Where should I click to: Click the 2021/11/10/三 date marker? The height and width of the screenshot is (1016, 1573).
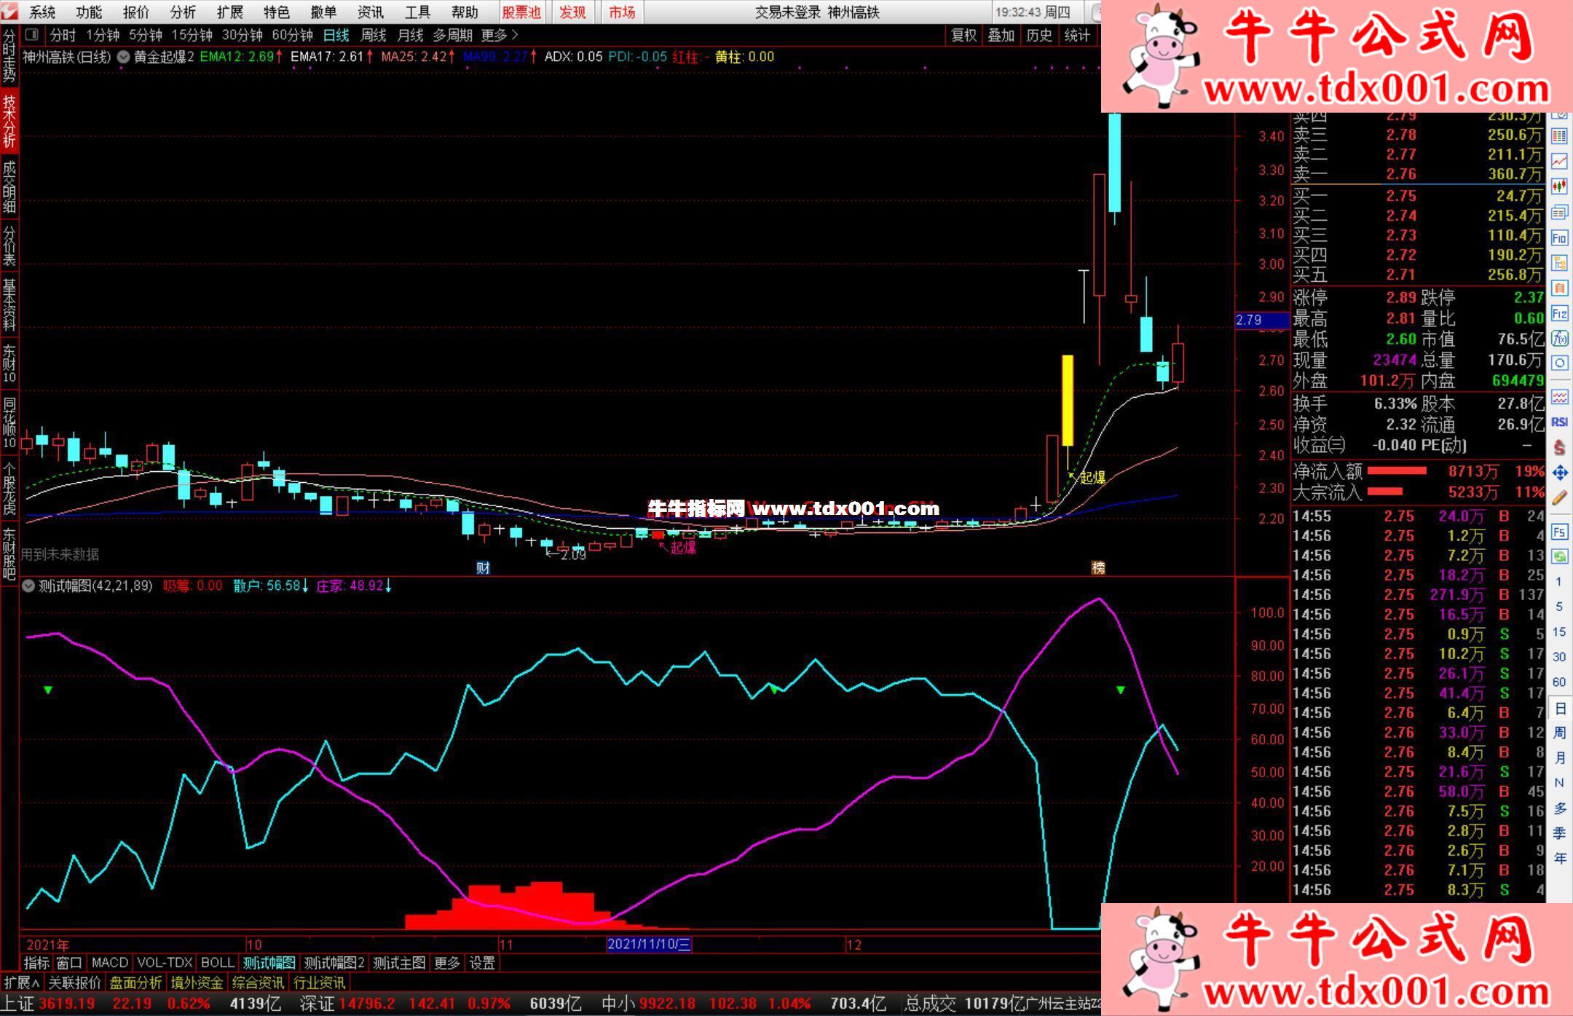[649, 944]
